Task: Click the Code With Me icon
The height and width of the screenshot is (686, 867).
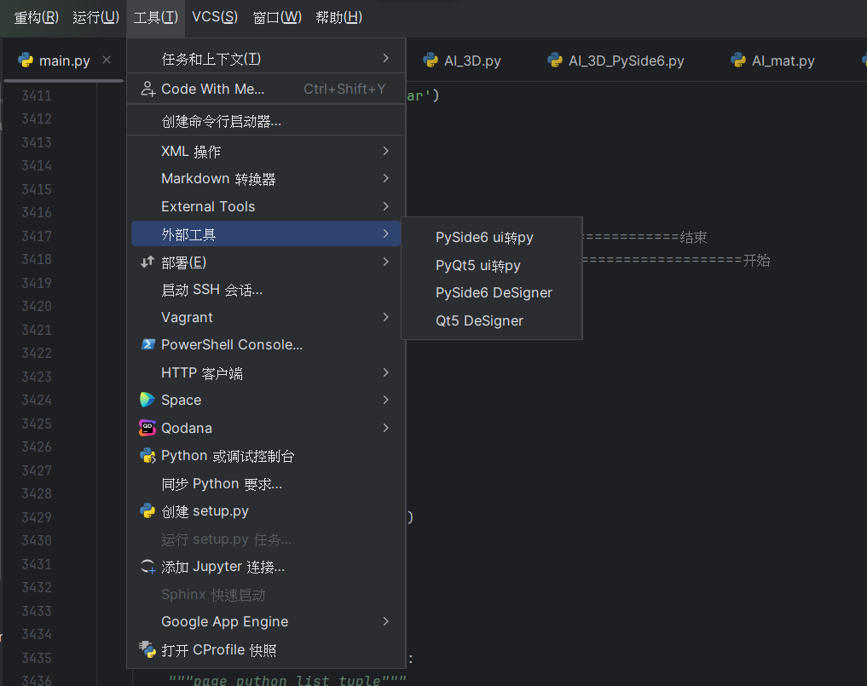Action: pos(147,89)
